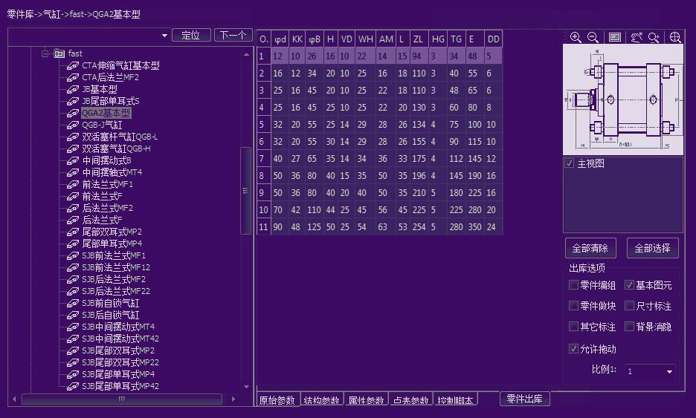This screenshot has height=418, width=696.
Task: Switch to the 结构参数 tab
Action: 321,400
